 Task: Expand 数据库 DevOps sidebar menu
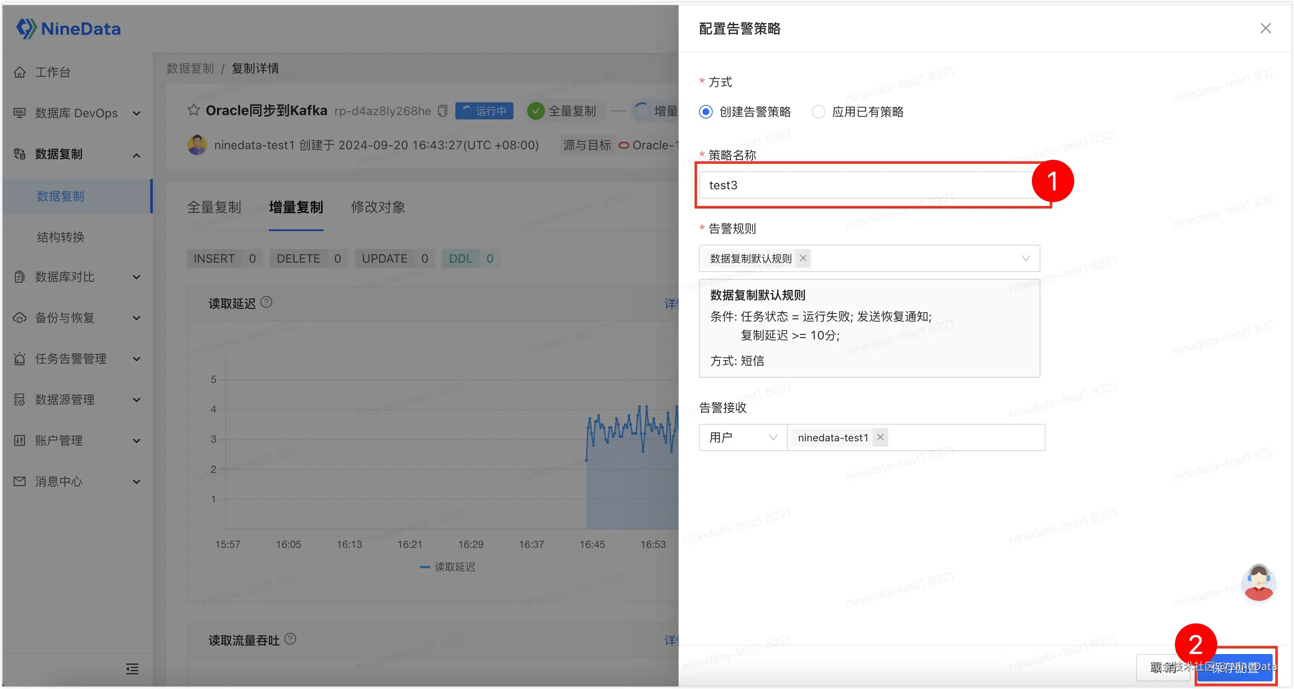76,113
